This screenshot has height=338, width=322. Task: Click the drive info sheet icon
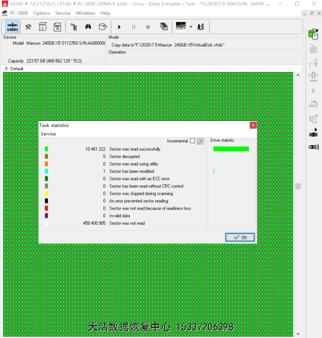tap(43, 27)
